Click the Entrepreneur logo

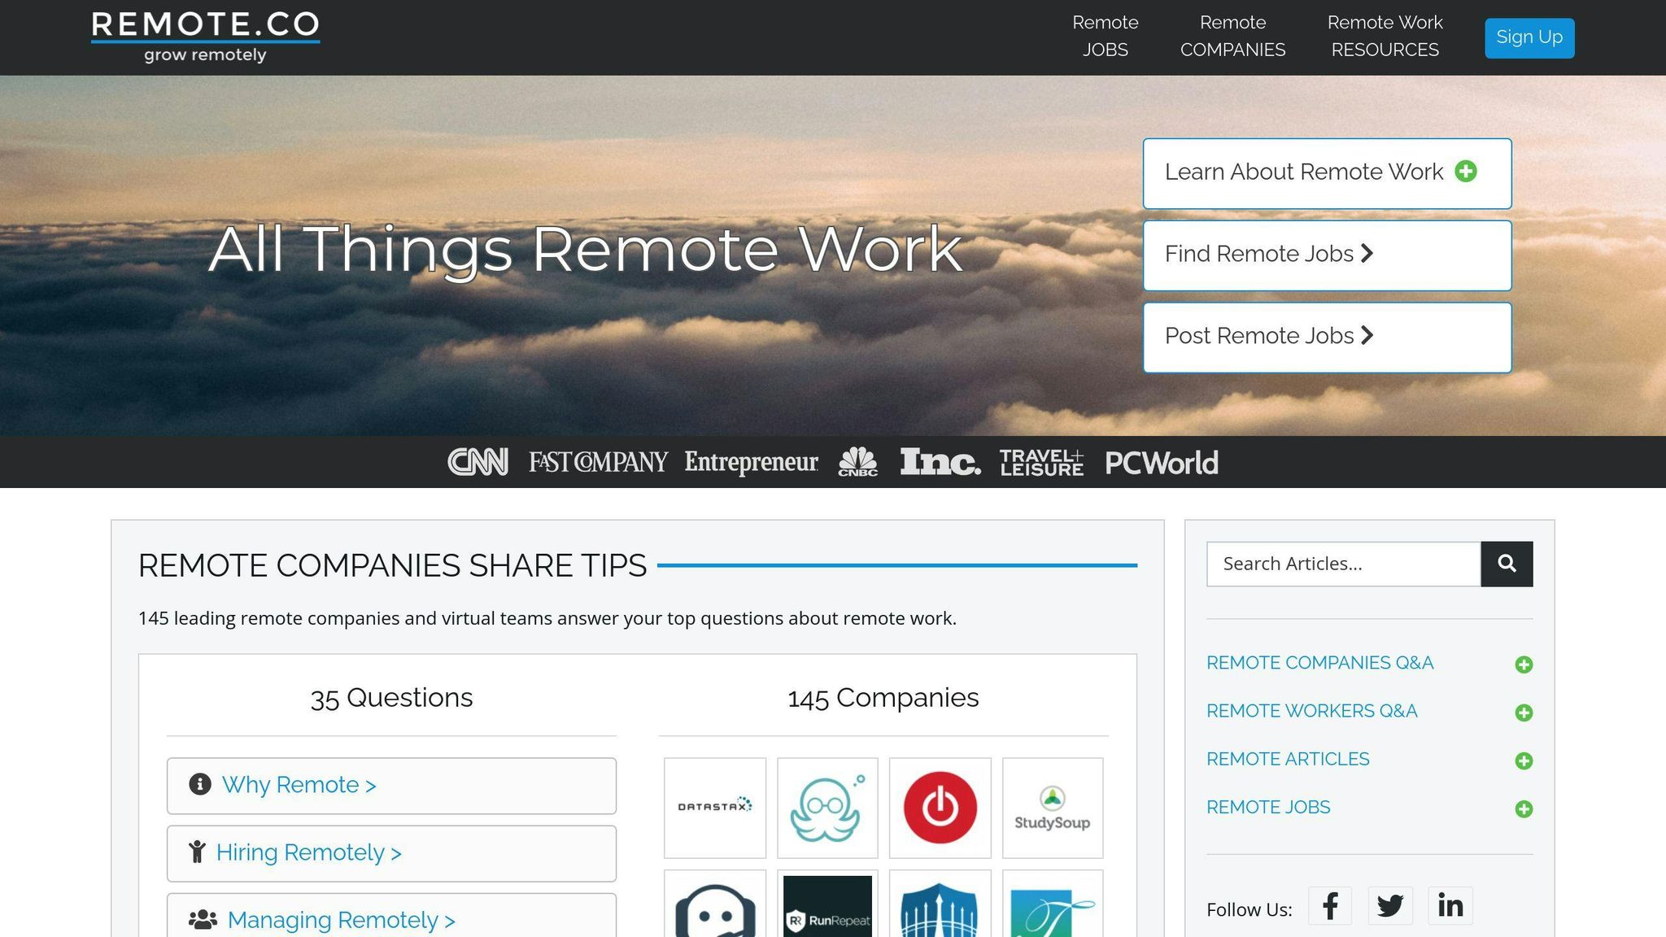[x=751, y=462]
